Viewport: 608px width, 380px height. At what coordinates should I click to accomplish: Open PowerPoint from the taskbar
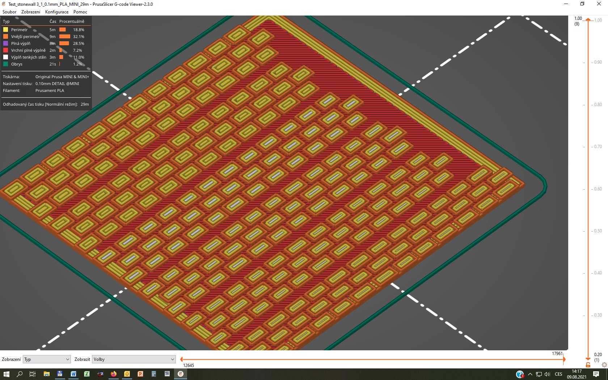coord(140,374)
